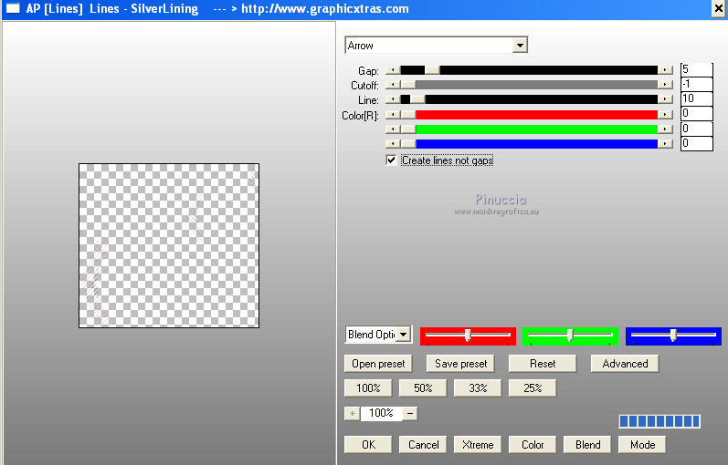Screen dimensions: 728x465
Task: Open the Advanced settings button
Action: (625, 364)
